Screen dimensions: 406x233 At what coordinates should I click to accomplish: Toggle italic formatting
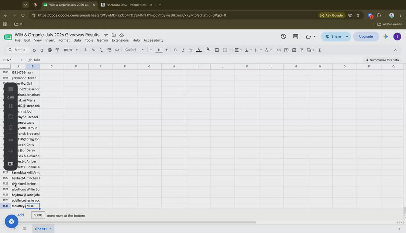[183, 50]
